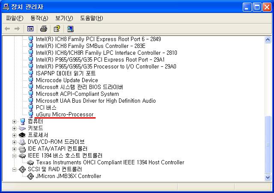Select Intel ICH8 PCI Express Root Port 6 - 2849
This screenshot has height=193, width=274.
pyautogui.click(x=98, y=39)
